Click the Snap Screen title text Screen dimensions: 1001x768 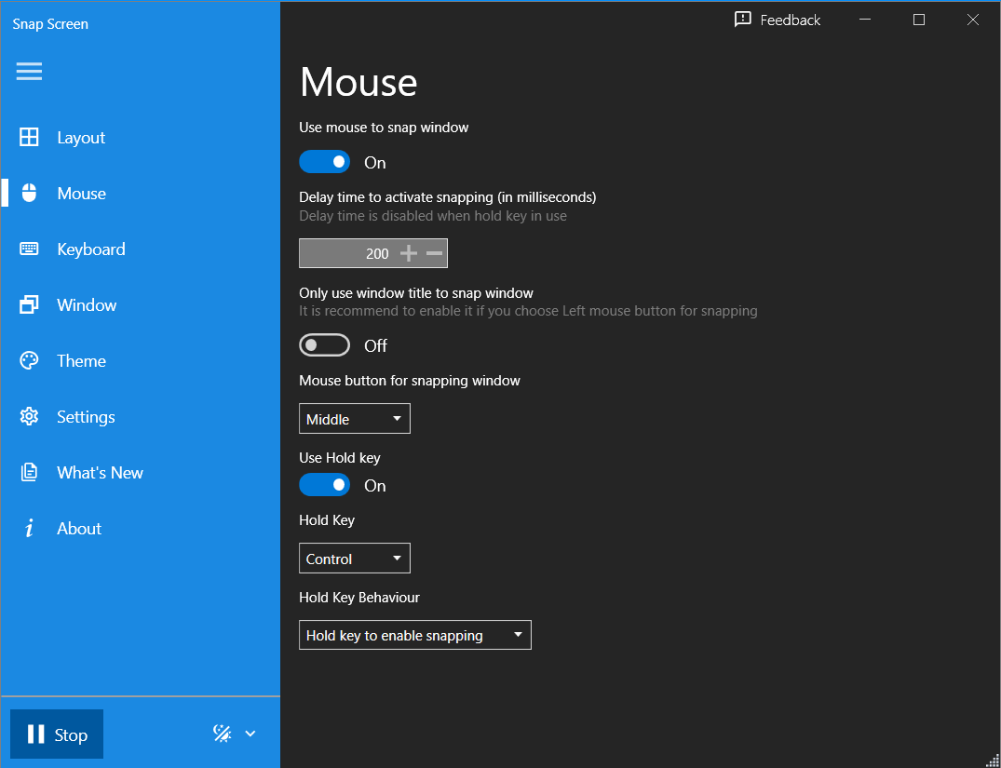50,24
